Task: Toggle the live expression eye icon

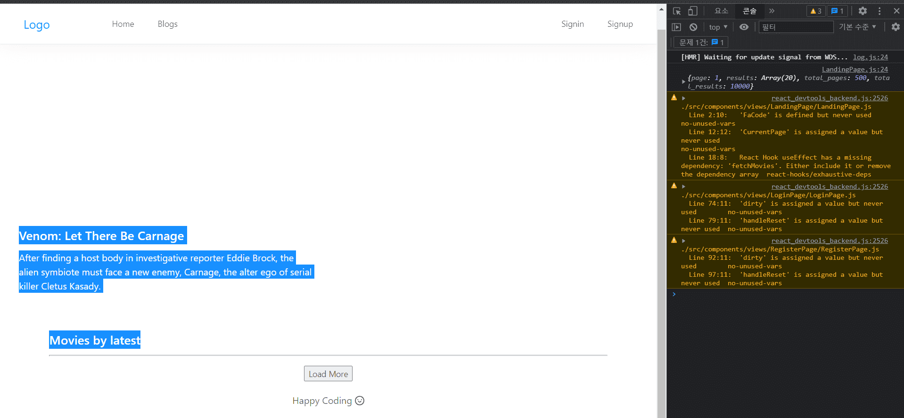Action: (744, 27)
